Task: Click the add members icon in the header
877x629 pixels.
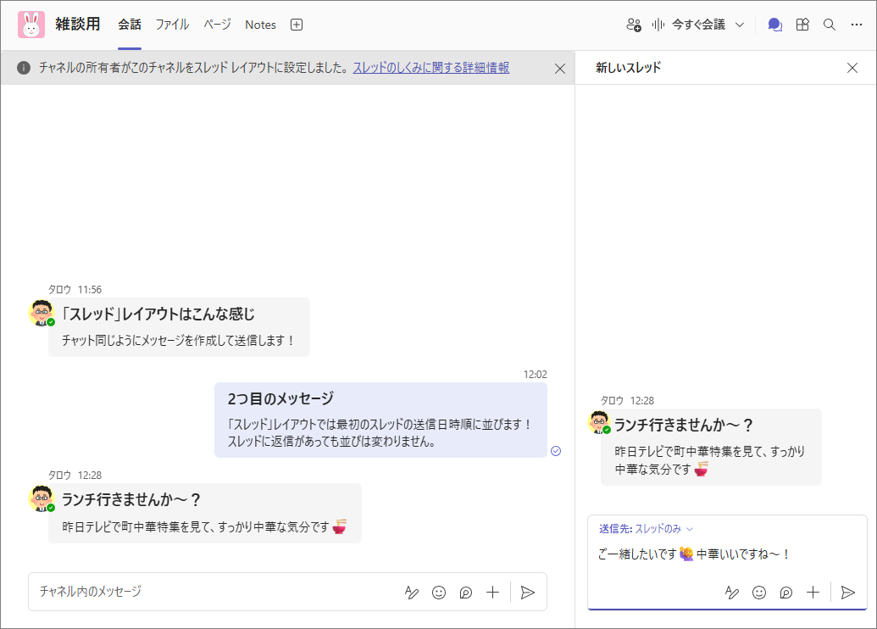Action: pos(633,25)
